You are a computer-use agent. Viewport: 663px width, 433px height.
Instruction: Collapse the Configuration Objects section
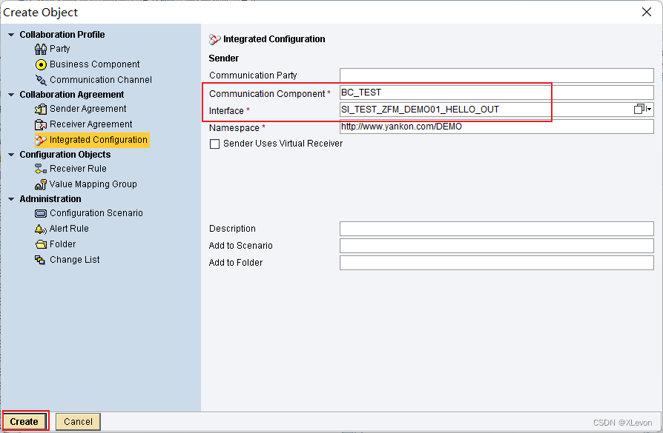click(x=11, y=155)
